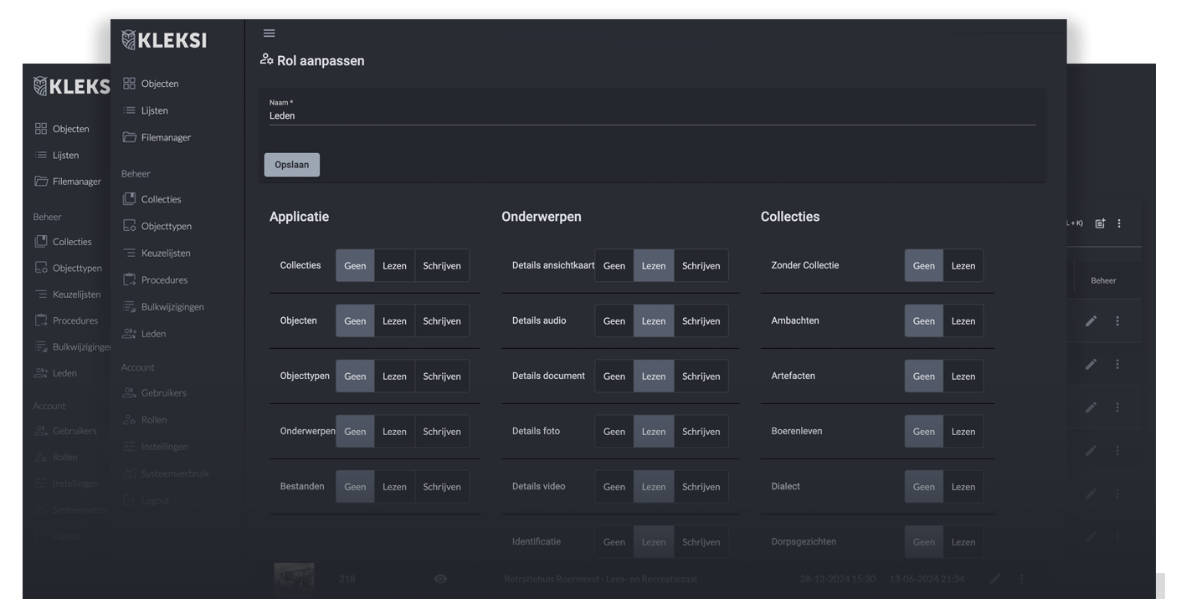Set Ambachten collection permission to Lezen
This screenshot has height=599, width=1181.
click(x=963, y=321)
